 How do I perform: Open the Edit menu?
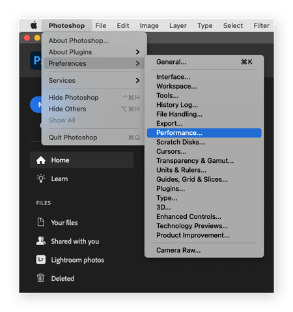(x=123, y=25)
